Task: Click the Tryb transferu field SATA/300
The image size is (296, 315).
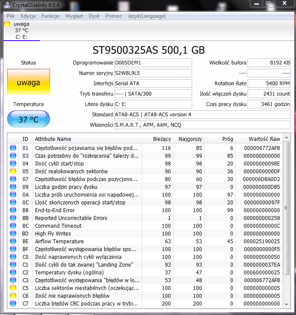Action: point(153,94)
